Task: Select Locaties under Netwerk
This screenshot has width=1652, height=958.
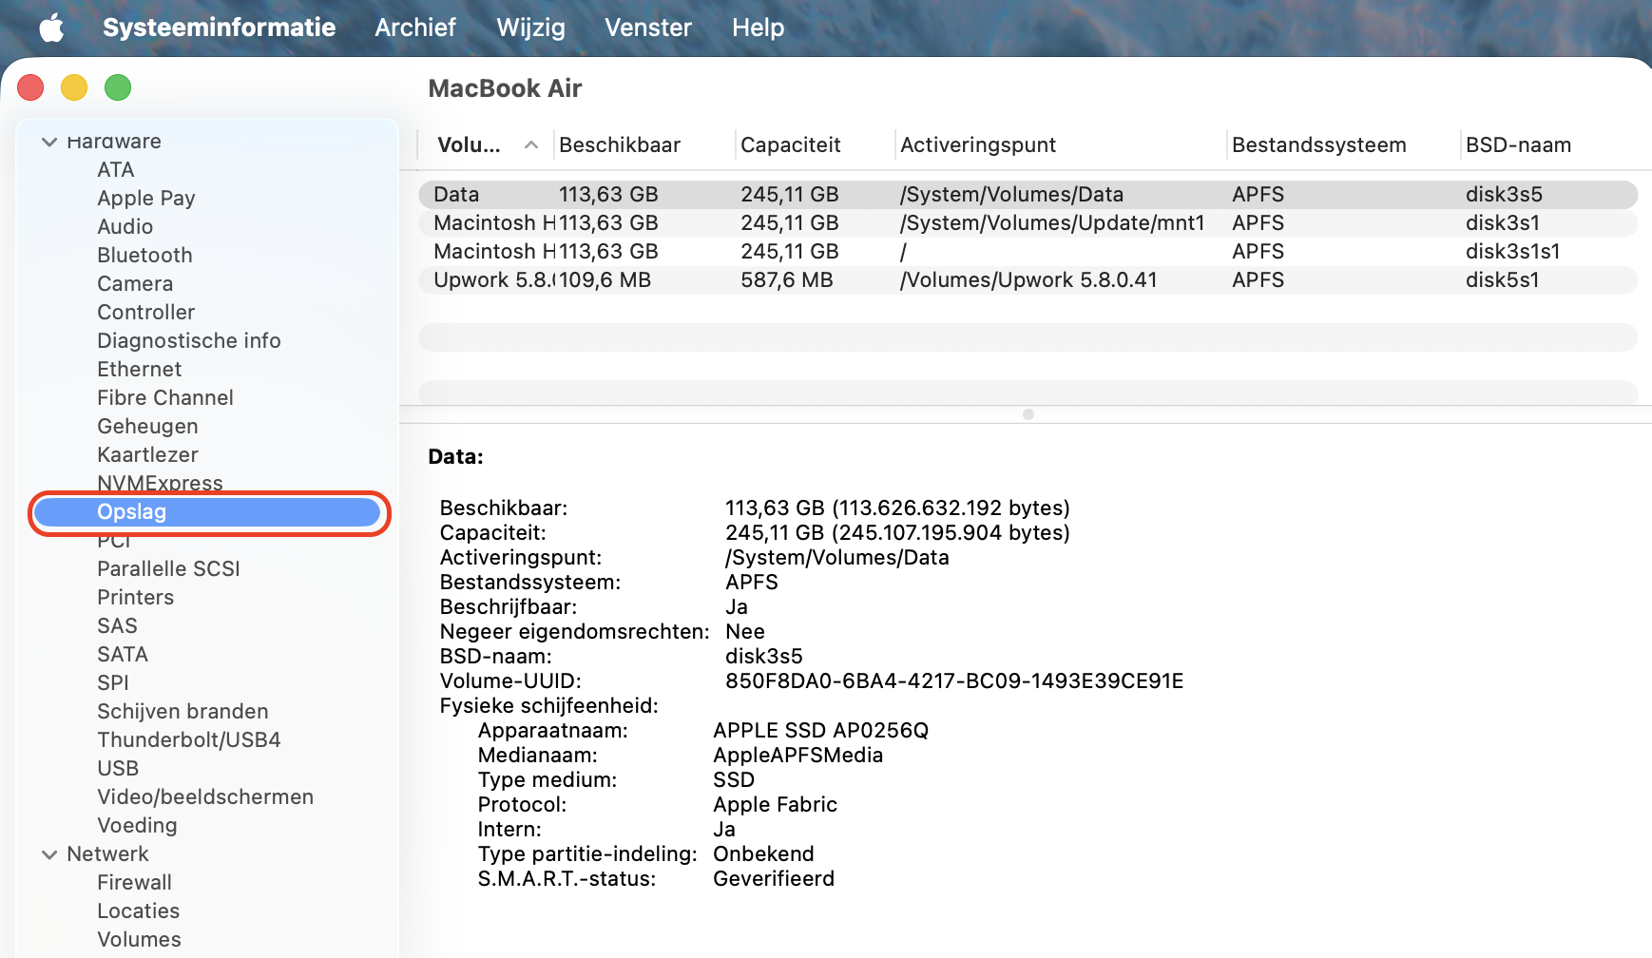Action: click(x=138, y=910)
